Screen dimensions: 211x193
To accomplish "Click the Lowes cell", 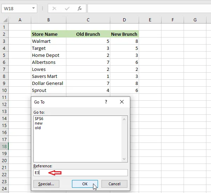I will coord(48,69).
